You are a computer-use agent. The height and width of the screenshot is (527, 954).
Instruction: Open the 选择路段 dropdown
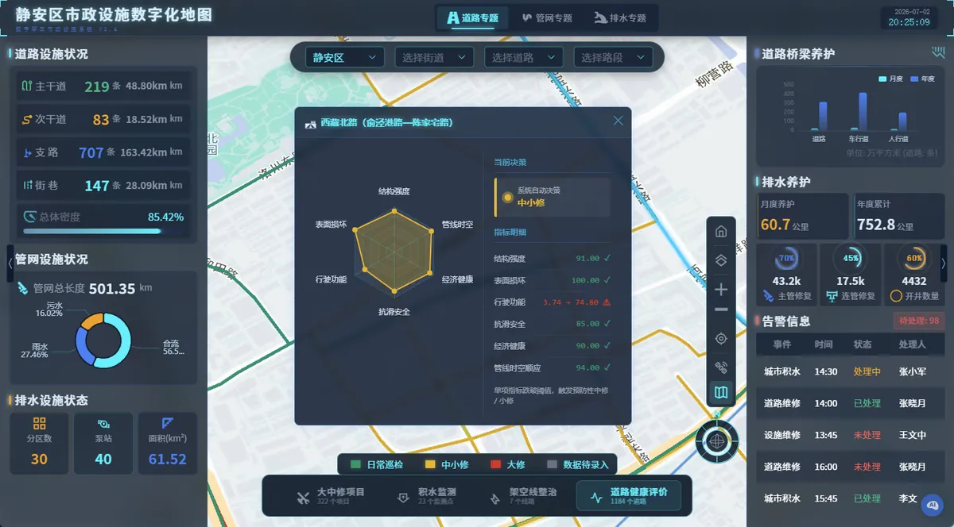[x=613, y=57]
